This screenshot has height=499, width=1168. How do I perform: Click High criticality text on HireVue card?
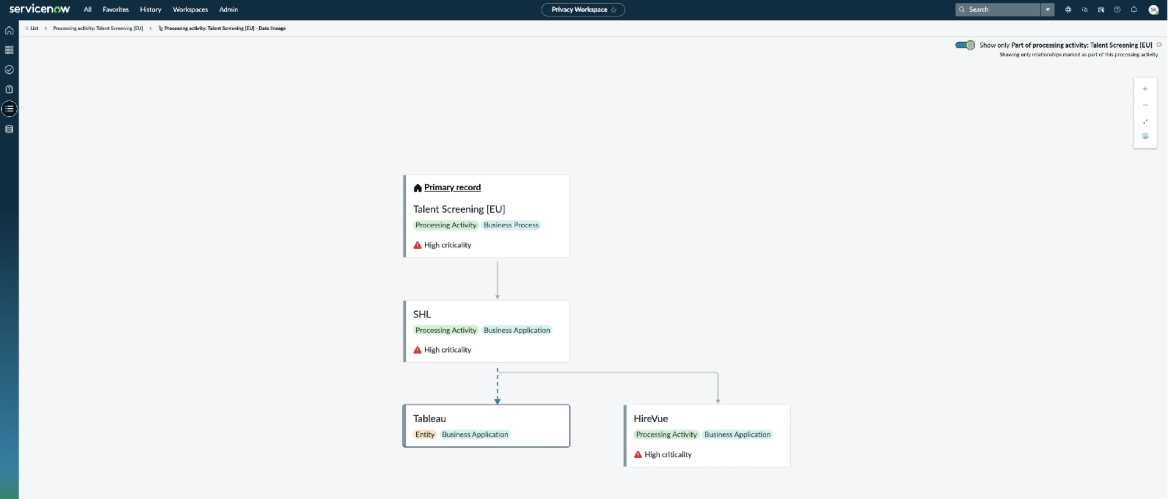(668, 455)
